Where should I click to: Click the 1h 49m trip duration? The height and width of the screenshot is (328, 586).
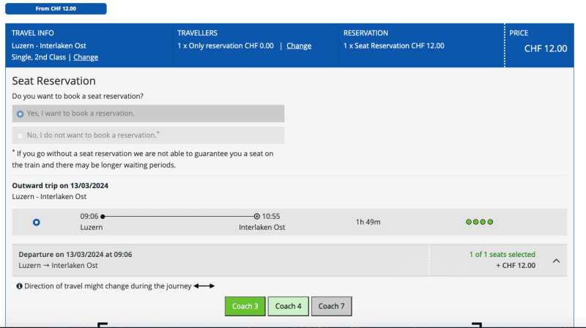368,222
